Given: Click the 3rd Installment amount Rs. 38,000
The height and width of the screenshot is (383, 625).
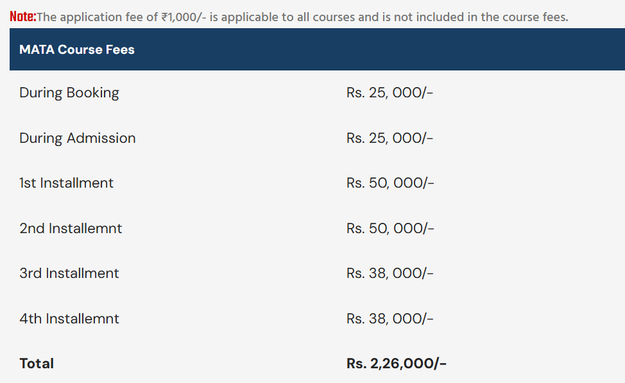Looking at the screenshot, I should 390,273.
